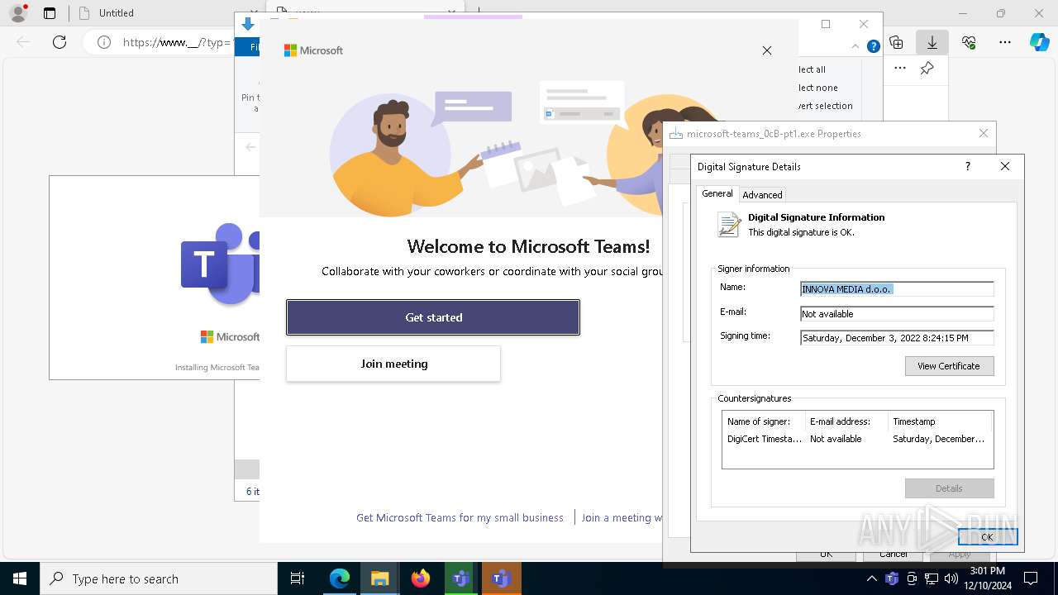
Task: Click Get started in Teams welcome
Action: coord(433,317)
